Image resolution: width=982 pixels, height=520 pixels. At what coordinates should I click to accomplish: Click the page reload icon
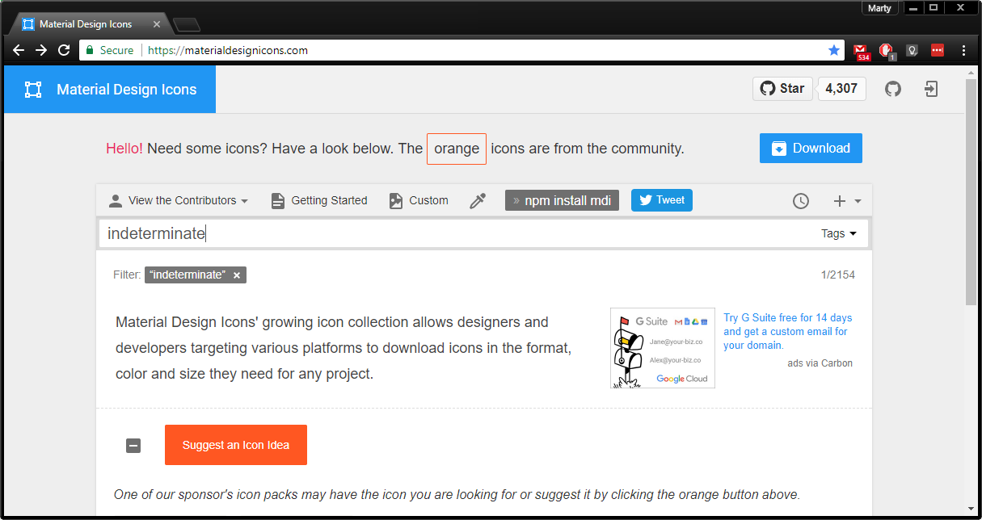pos(63,50)
